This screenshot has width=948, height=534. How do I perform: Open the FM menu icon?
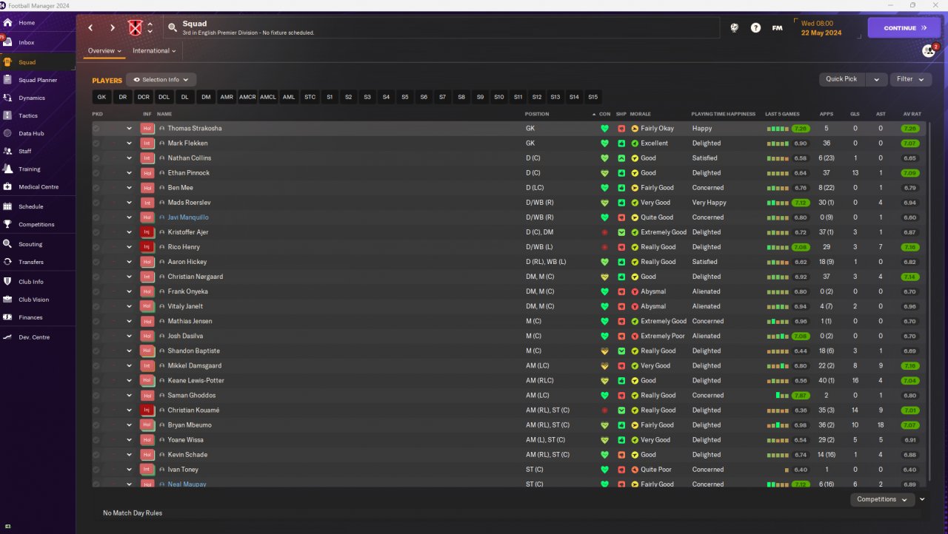[777, 28]
